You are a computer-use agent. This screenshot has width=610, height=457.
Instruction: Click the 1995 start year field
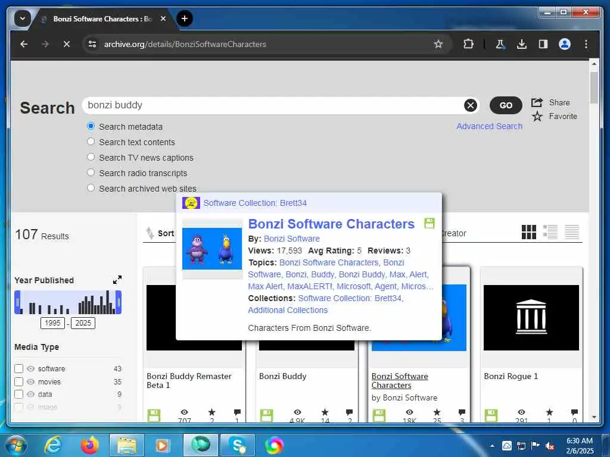(52, 323)
